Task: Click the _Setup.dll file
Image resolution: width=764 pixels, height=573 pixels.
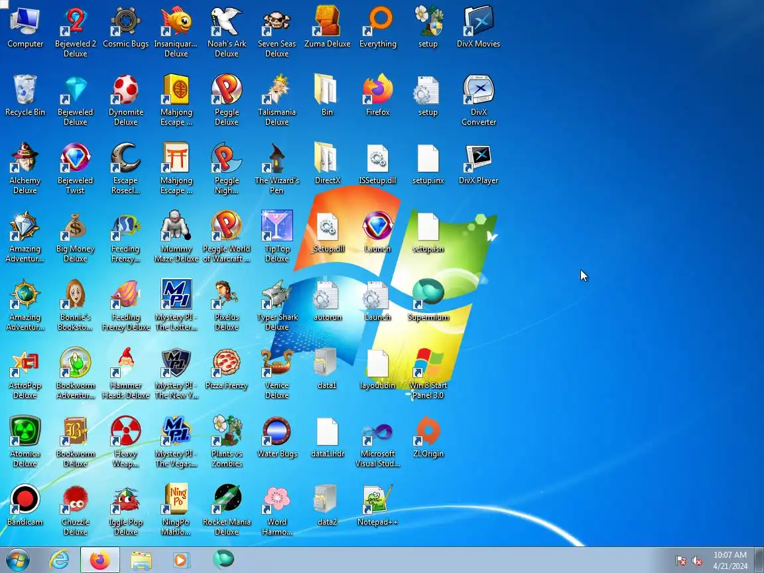Action: [328, 227]
